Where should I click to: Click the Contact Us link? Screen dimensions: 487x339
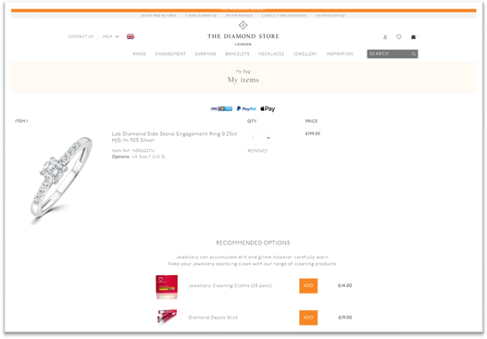pyautogui.click(x=80, y=37)
